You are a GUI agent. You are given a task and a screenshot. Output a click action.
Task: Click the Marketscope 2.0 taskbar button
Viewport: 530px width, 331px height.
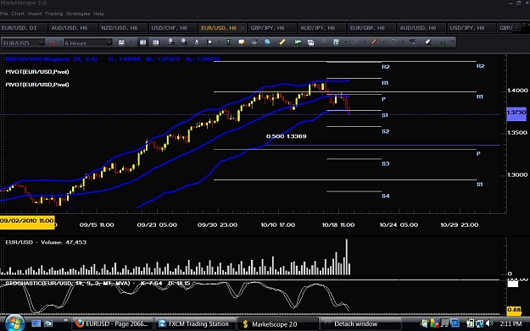click(x=277, y=324)
